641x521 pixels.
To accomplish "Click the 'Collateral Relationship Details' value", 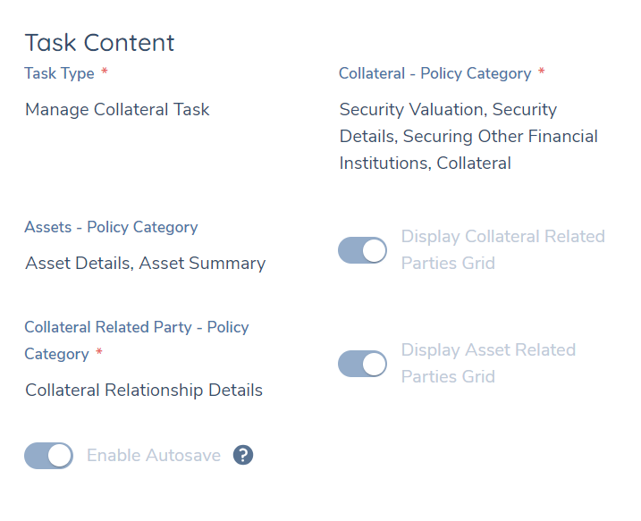I will coord(144,391).
